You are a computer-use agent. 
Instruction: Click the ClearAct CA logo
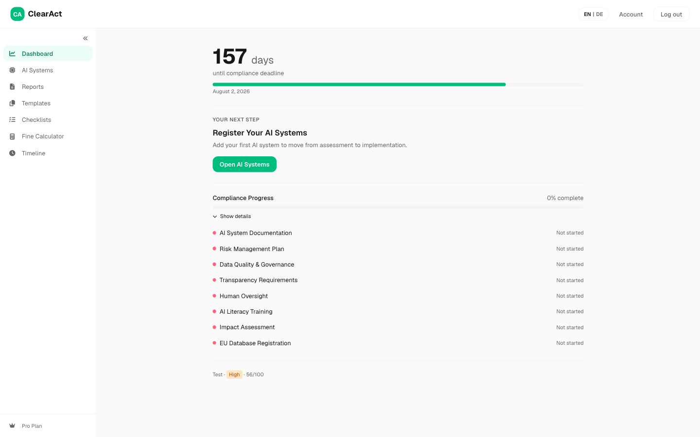[x=17, y=14]
